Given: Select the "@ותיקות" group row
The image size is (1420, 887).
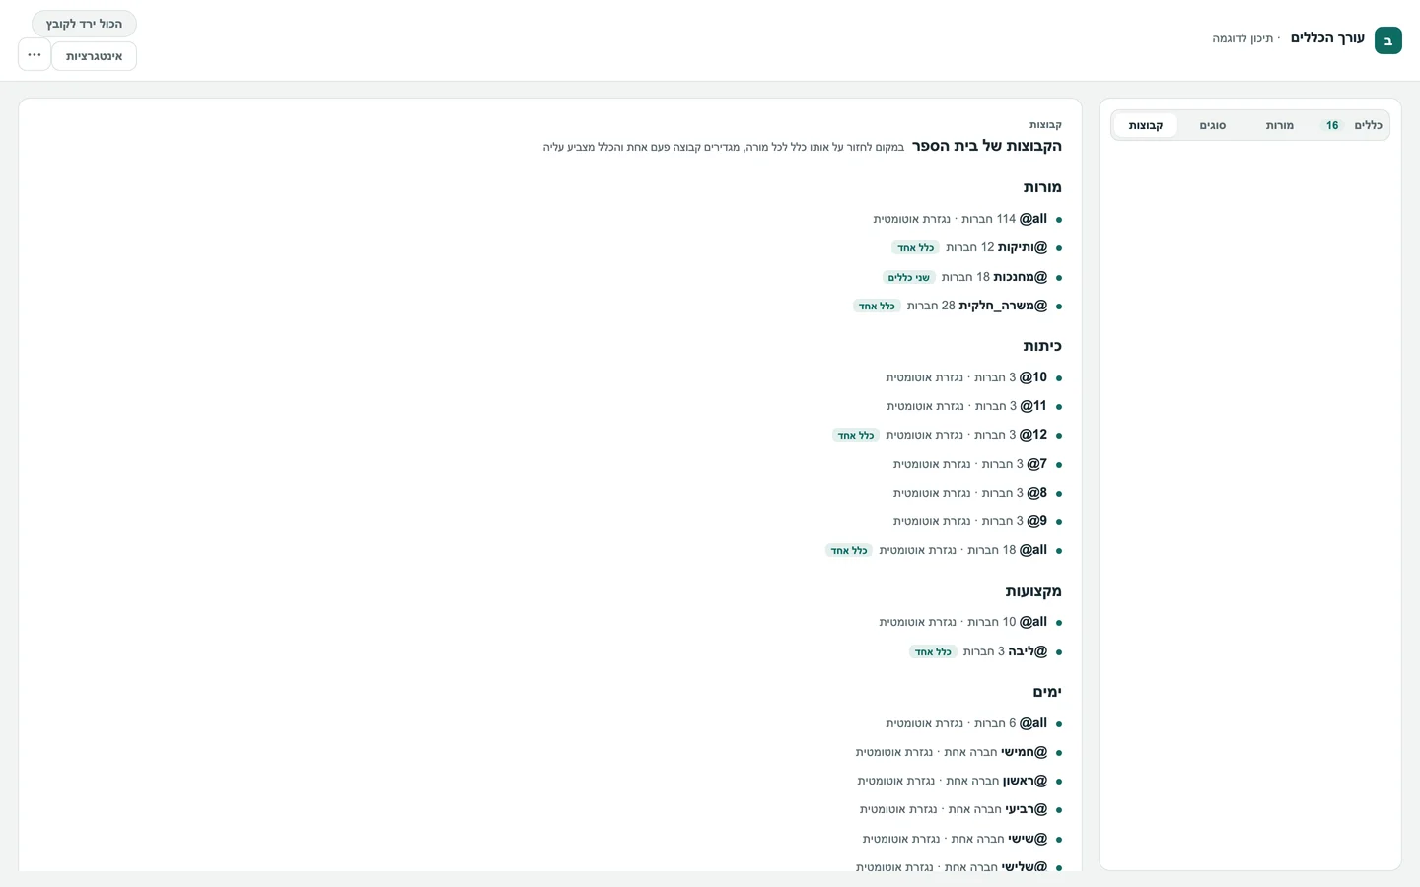Looking at the screenshot, I should pyautogui.click(x=976, y=247).
